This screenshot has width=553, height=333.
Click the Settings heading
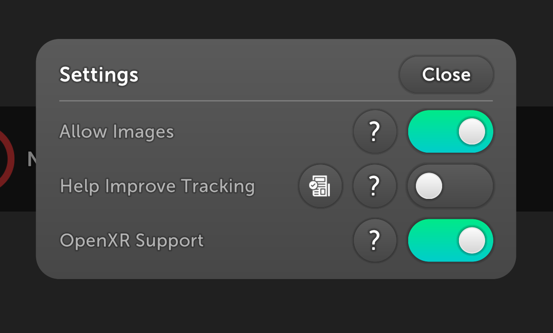(99, 74)
